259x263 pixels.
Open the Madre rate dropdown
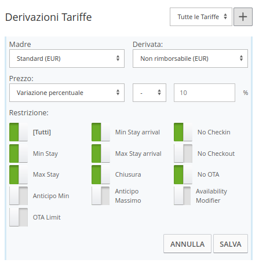[x=67, y=59]
